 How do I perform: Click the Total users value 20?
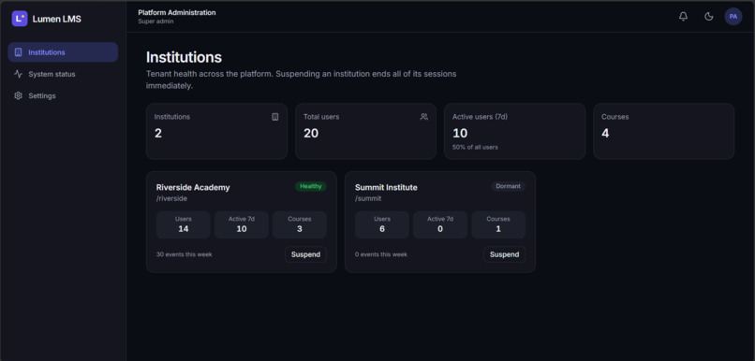pyautogui.click(x=311, y=133)
